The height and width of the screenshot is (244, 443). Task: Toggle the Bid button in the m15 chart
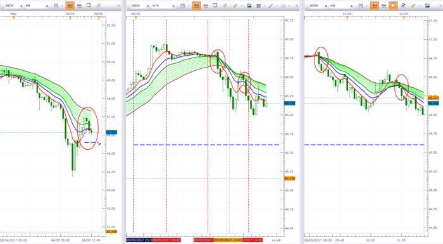(197, 6)
